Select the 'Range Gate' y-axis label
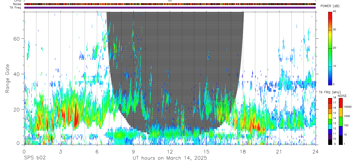The height and width of the screenshot is (164, 355). pos(7,79)
